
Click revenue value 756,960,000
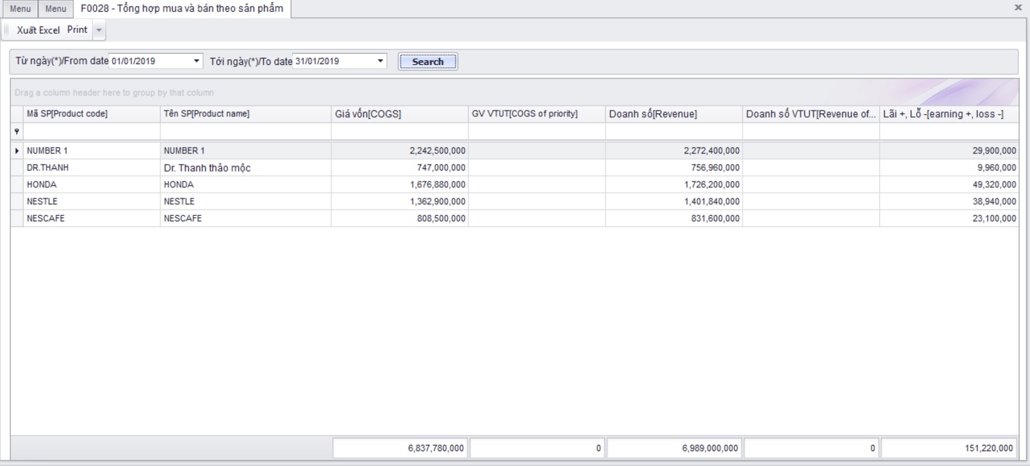pyautogui.click(x=715, y=168)
